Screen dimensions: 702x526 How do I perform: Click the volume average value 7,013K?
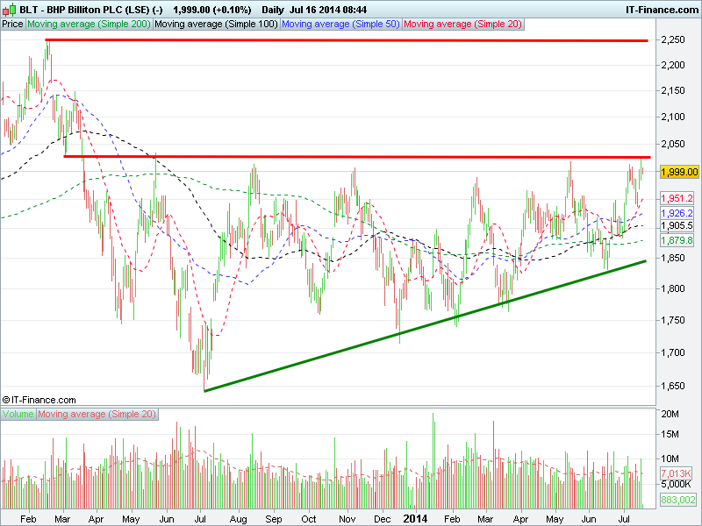pos(676,473)
